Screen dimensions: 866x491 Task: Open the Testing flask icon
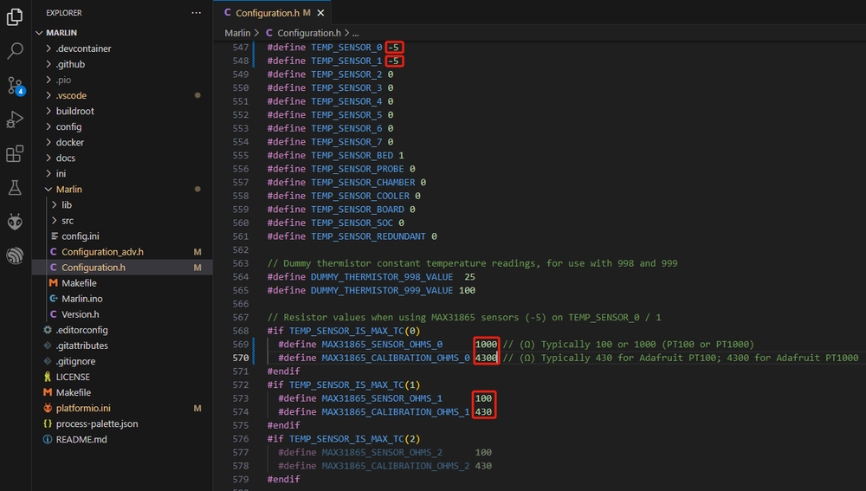pyautogui.click(x=15, y=187)
